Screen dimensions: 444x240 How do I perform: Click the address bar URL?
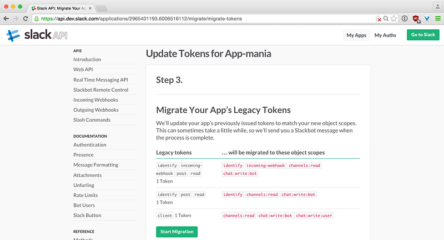142,19
